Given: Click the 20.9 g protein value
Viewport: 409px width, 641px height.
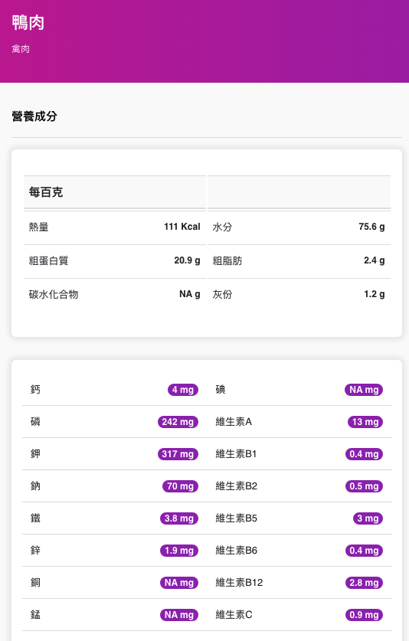Looking at the screenshot, I should (x=187, y=260).
